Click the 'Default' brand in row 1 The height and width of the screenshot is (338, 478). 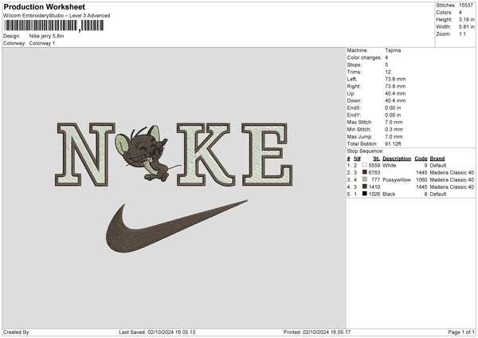coord(438,165)
